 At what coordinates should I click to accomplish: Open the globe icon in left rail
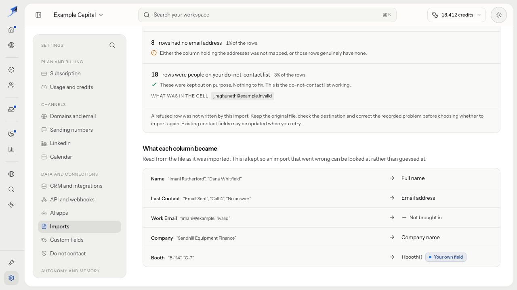pos(11,174)
